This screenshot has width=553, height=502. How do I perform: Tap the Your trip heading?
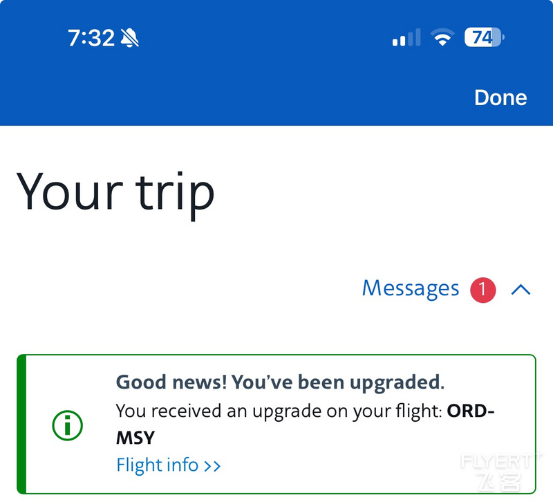[115, 195]
